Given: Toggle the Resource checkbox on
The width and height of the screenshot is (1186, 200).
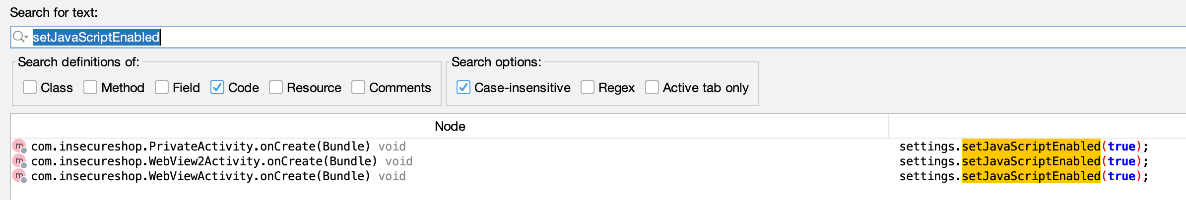Looking at the screenshot, I should [276, 88].
